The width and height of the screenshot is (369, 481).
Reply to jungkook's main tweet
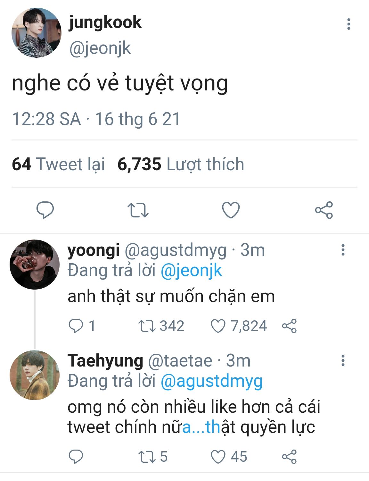[45, 210]
